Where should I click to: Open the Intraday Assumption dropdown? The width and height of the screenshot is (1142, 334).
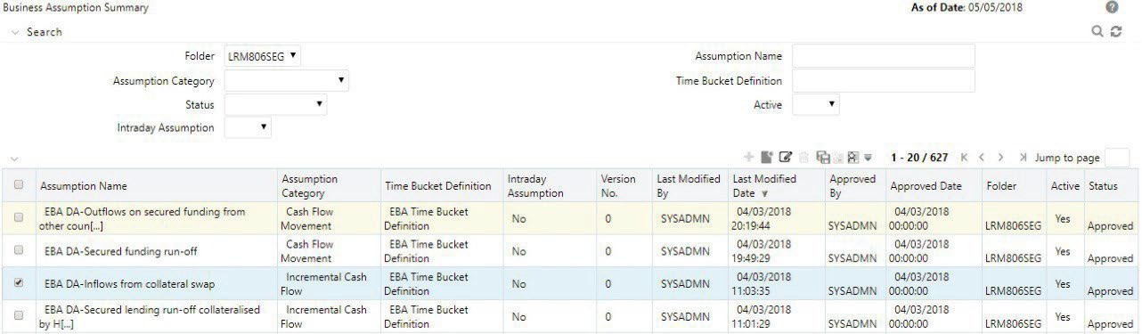click(248, 128)
